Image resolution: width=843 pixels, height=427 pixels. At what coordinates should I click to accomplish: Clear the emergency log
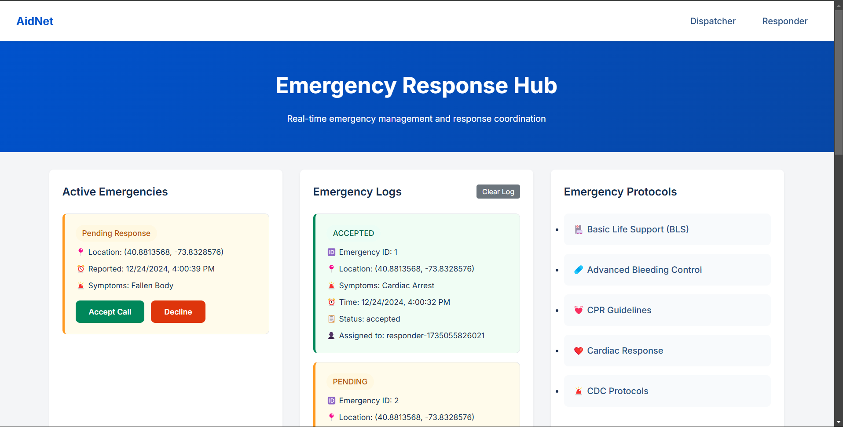498,192
